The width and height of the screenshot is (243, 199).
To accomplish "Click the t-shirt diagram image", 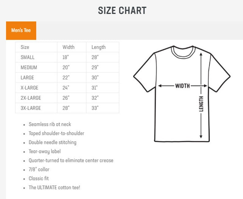I will coord(182,94).
